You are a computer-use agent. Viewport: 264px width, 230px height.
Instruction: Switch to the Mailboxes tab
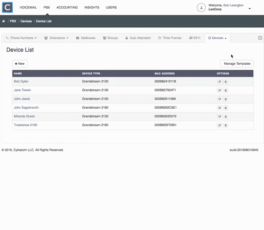point(86,38)
